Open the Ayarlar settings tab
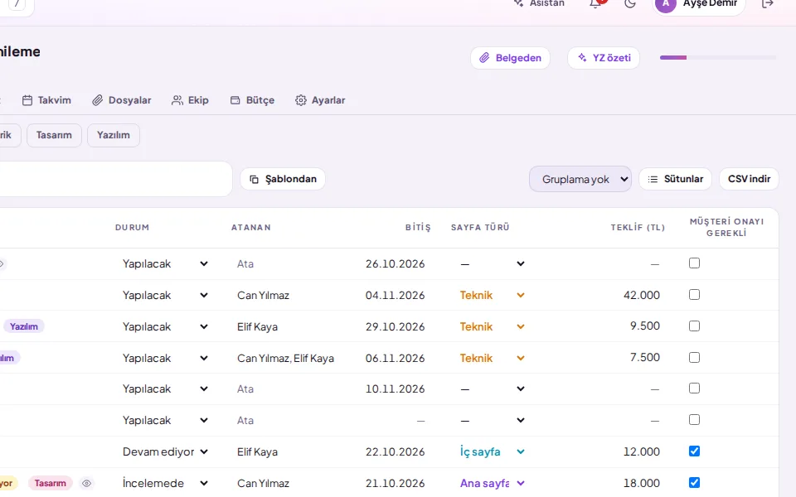Image resolution: width=796 pixels, height=497 pixels. click(320, 100)
